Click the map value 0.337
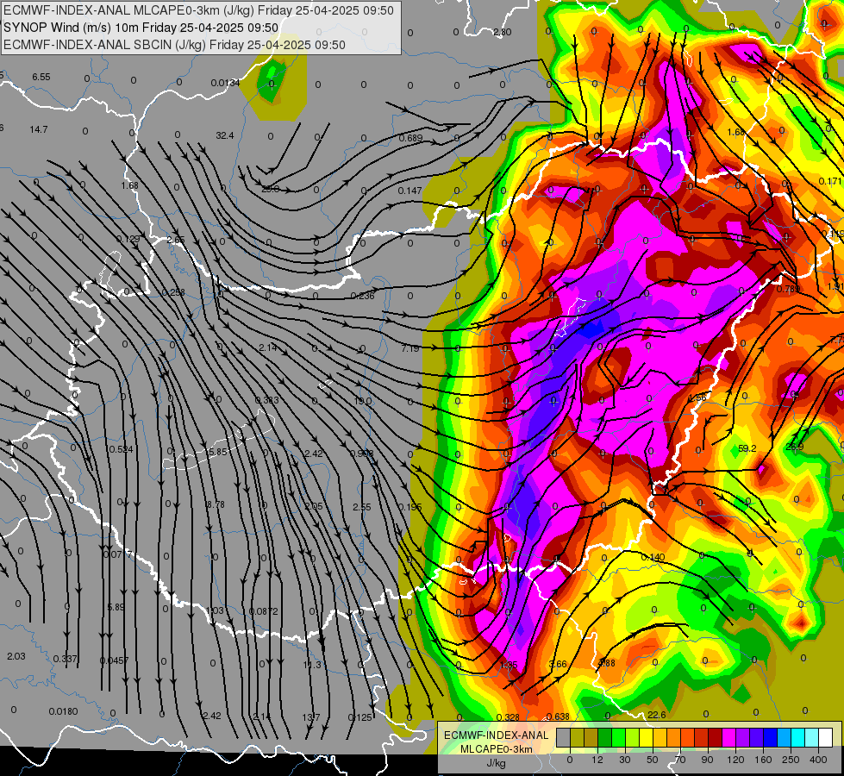The height and width of the screenshot is (776, 844). [x=66, y=659]
